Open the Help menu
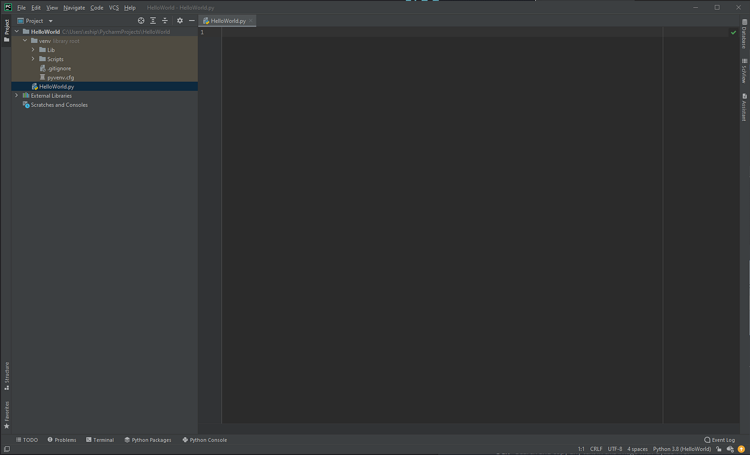Screen dimensions: 750x455 pyautogui.click(x=130, y=8)
